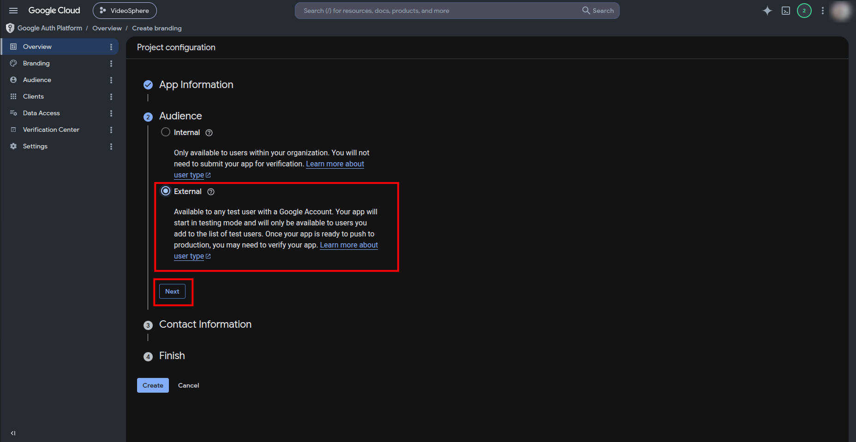Click the Next button

172,291
